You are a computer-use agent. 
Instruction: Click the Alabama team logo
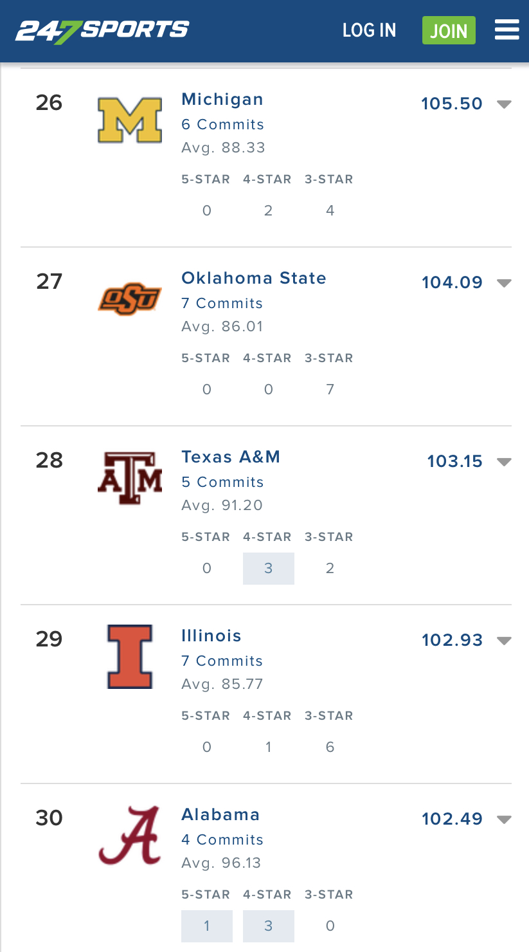pos(130,836)
